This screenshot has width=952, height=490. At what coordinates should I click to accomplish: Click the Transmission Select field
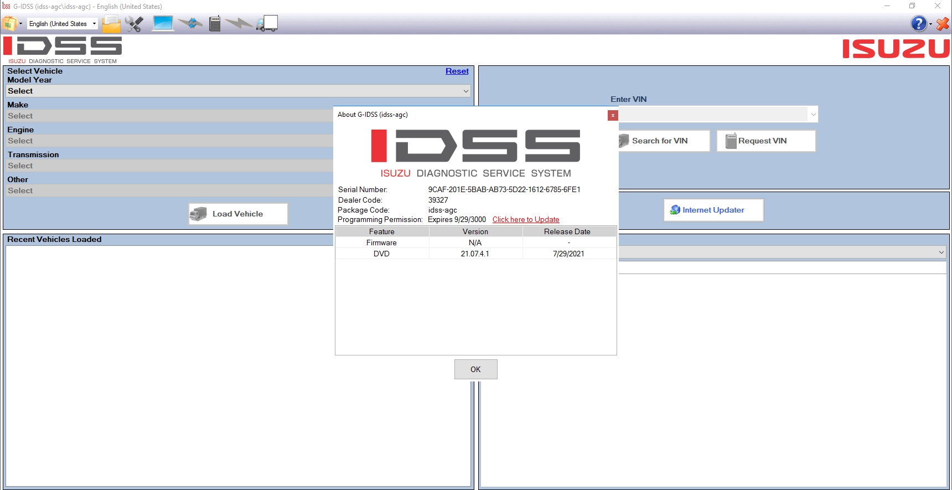[x=169, y=166]
